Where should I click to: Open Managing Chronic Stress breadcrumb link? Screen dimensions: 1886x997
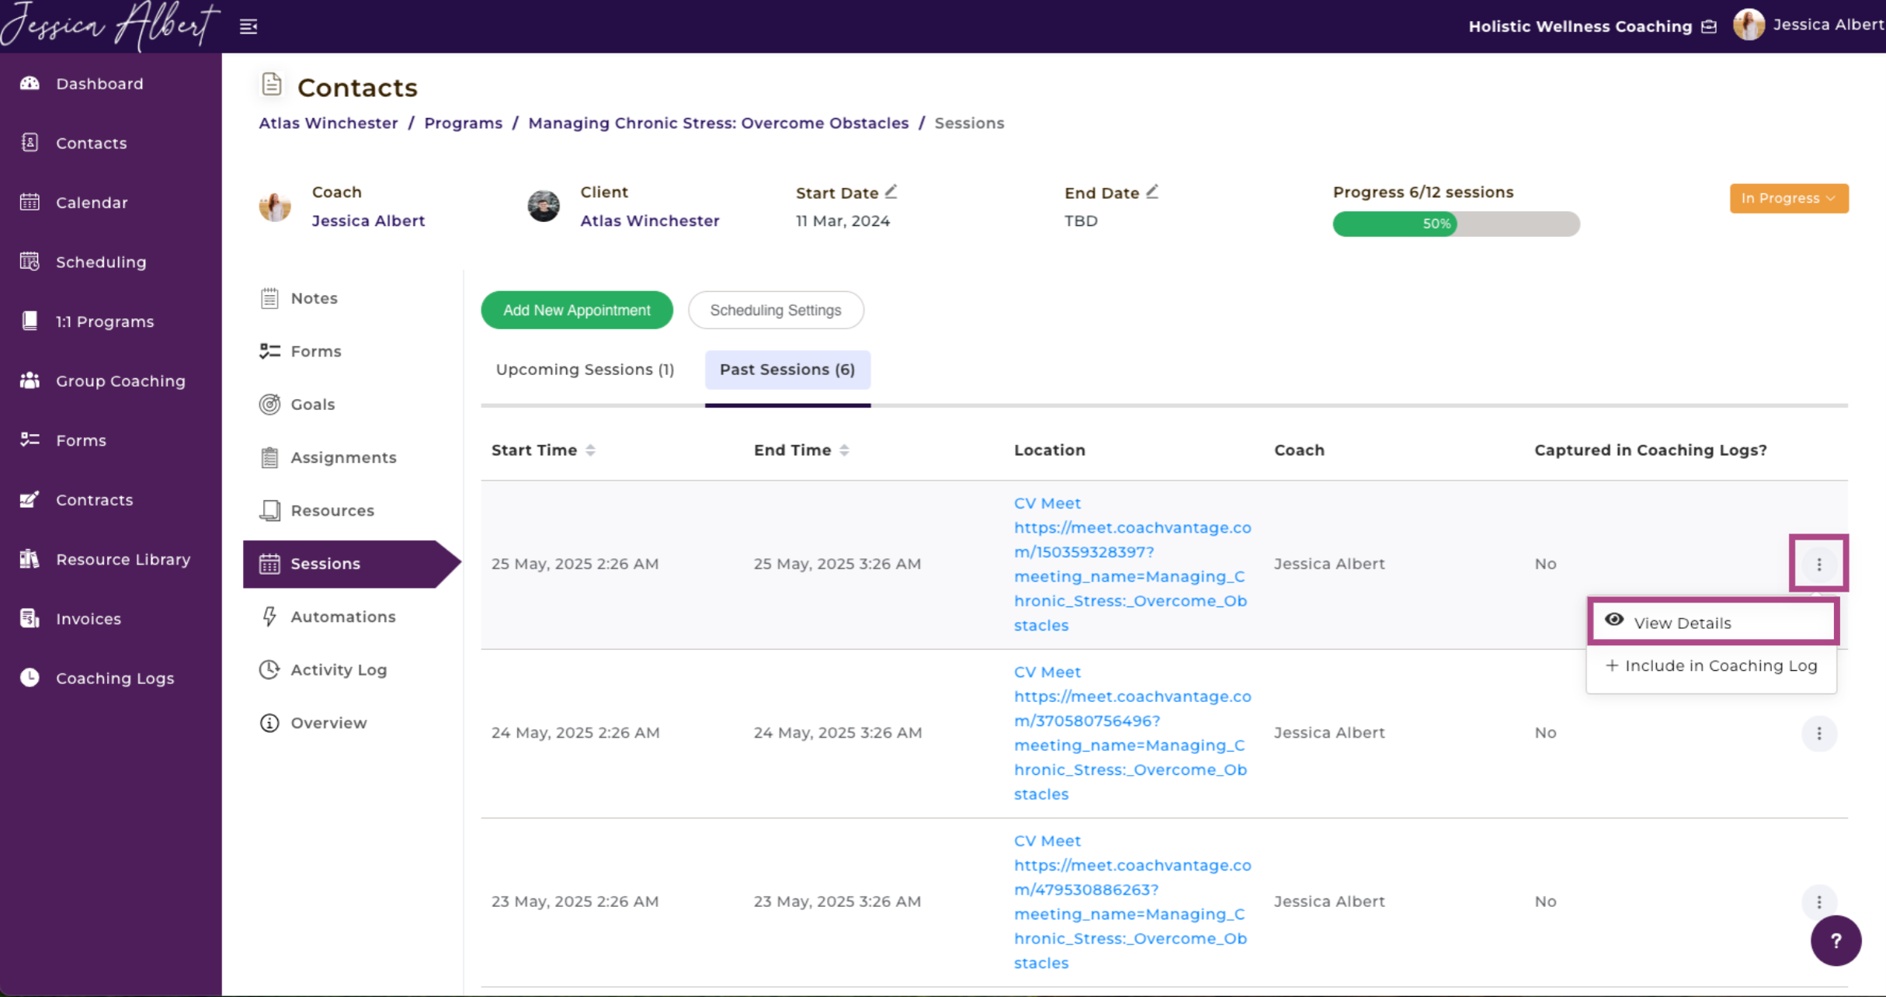click(718, 123)
